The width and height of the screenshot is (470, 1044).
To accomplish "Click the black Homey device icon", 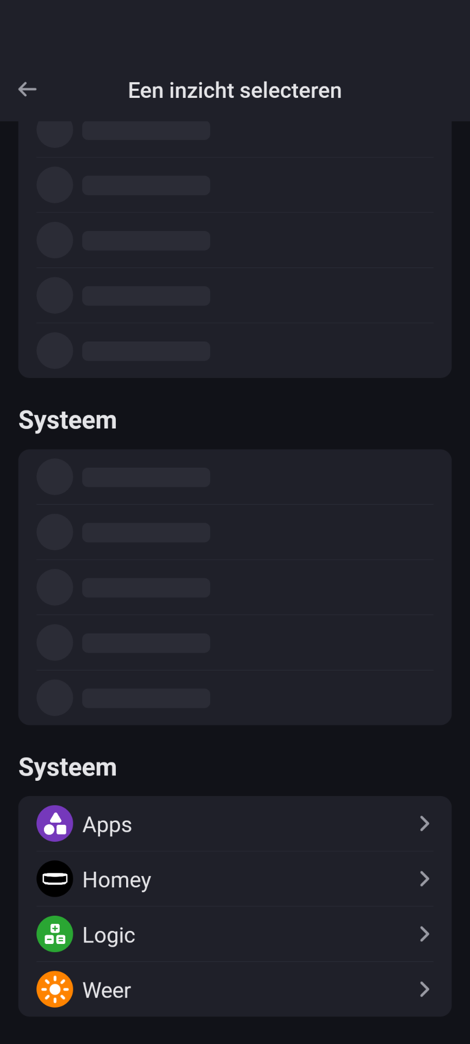I will pyautogui.click(x=55, y=879).
